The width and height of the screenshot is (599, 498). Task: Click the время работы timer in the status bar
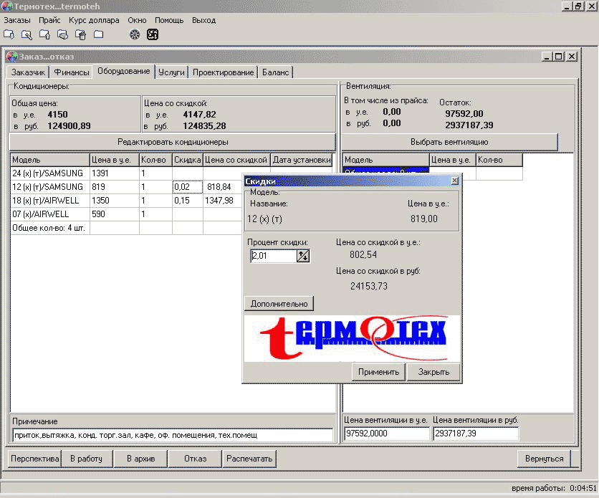click(554, 488)
